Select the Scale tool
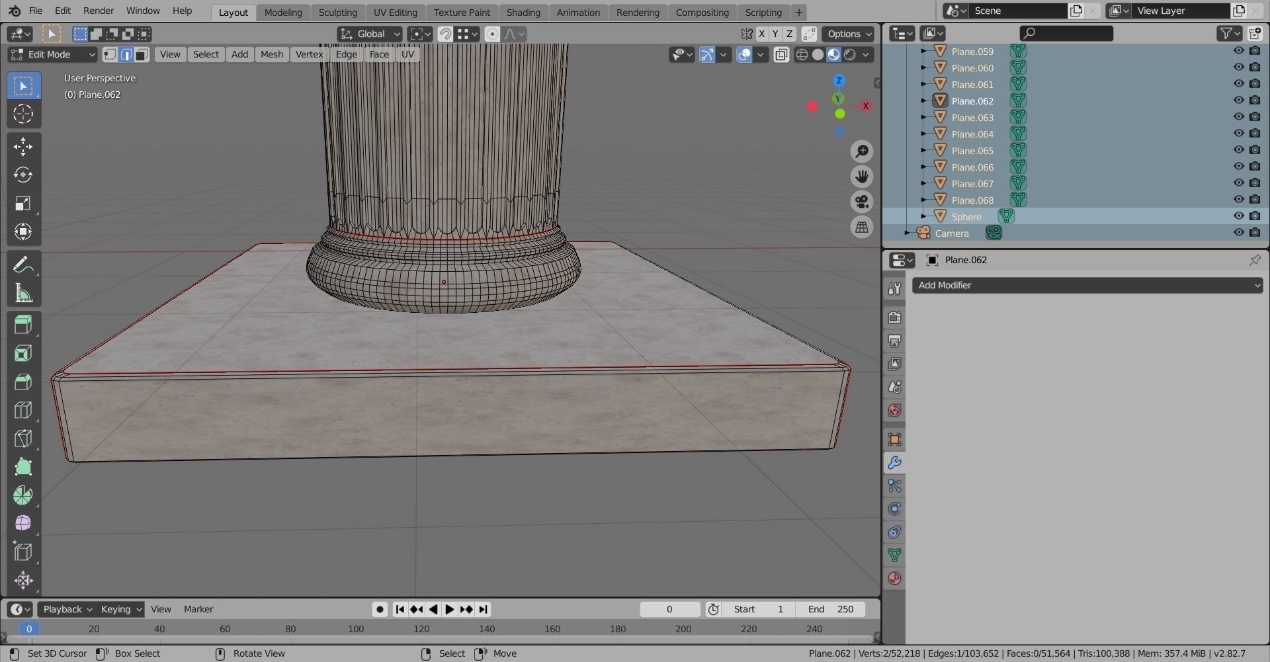This screenshot has height=662, width=1270. (23, 203)
